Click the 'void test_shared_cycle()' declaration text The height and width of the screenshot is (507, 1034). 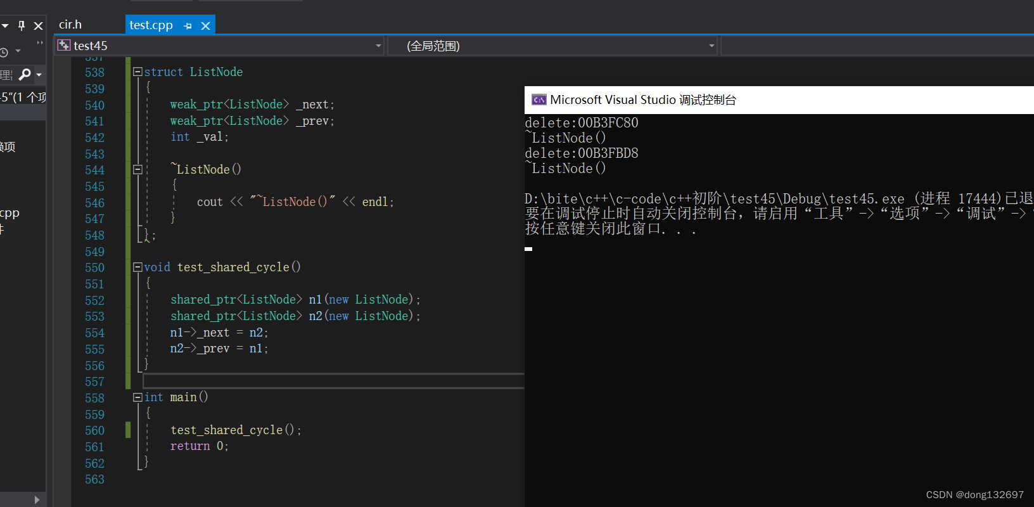click(x=222, y=267)
